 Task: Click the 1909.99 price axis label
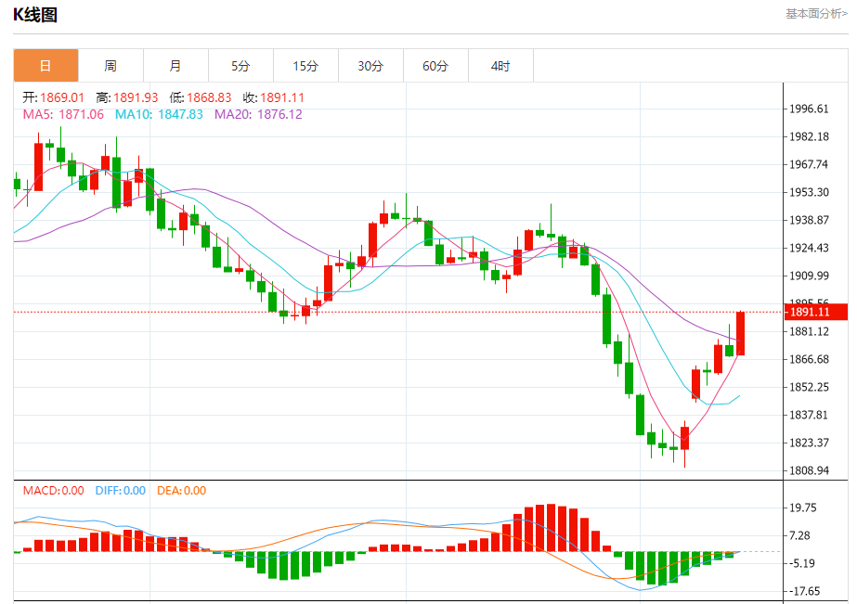809,276
